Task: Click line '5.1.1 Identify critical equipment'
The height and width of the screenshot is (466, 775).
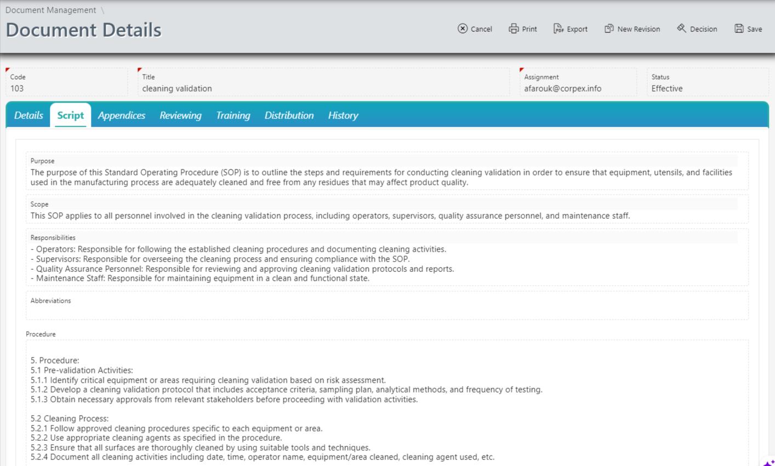Action: [208, 380]
